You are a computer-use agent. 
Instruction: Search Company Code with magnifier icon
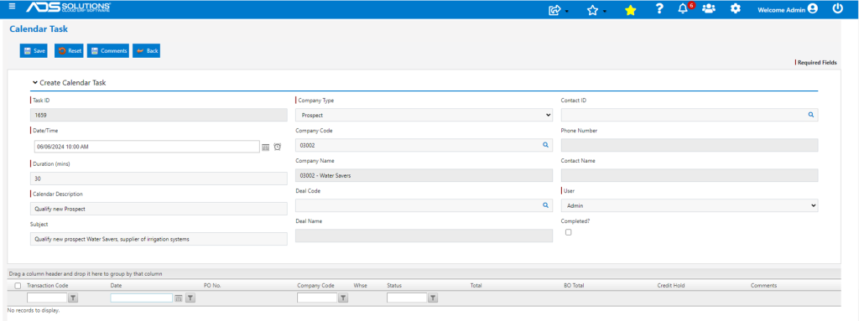coord(545,145)
